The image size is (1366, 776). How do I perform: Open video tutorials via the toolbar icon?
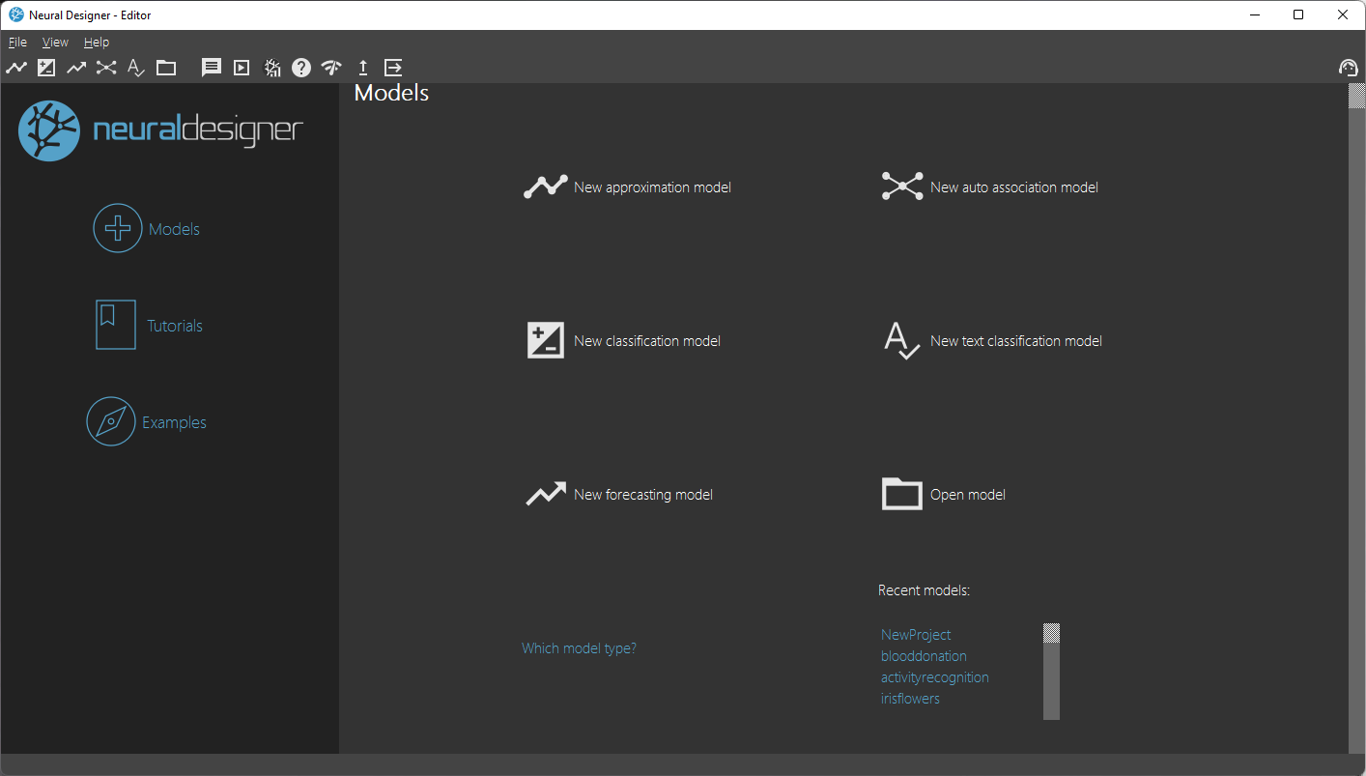point(241,68)
